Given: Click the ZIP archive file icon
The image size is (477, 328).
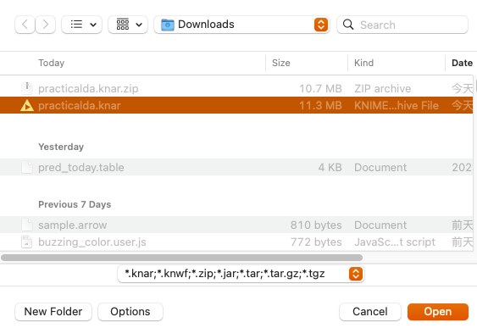Looking at the screenshot, I should [x=27, y=88].
